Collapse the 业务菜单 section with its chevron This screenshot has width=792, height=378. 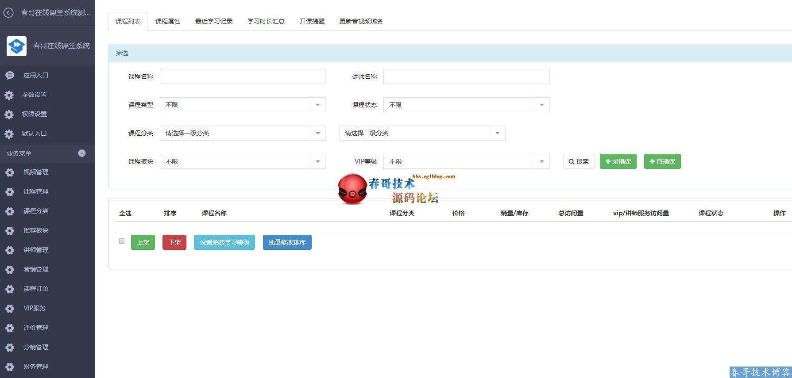tap(82, 153)
